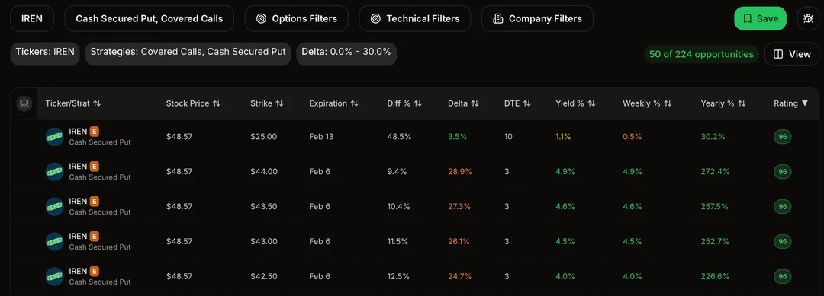Screen dimensions: 824x296
Task: Sort by DTE column arrows
Action: point(526,103)
